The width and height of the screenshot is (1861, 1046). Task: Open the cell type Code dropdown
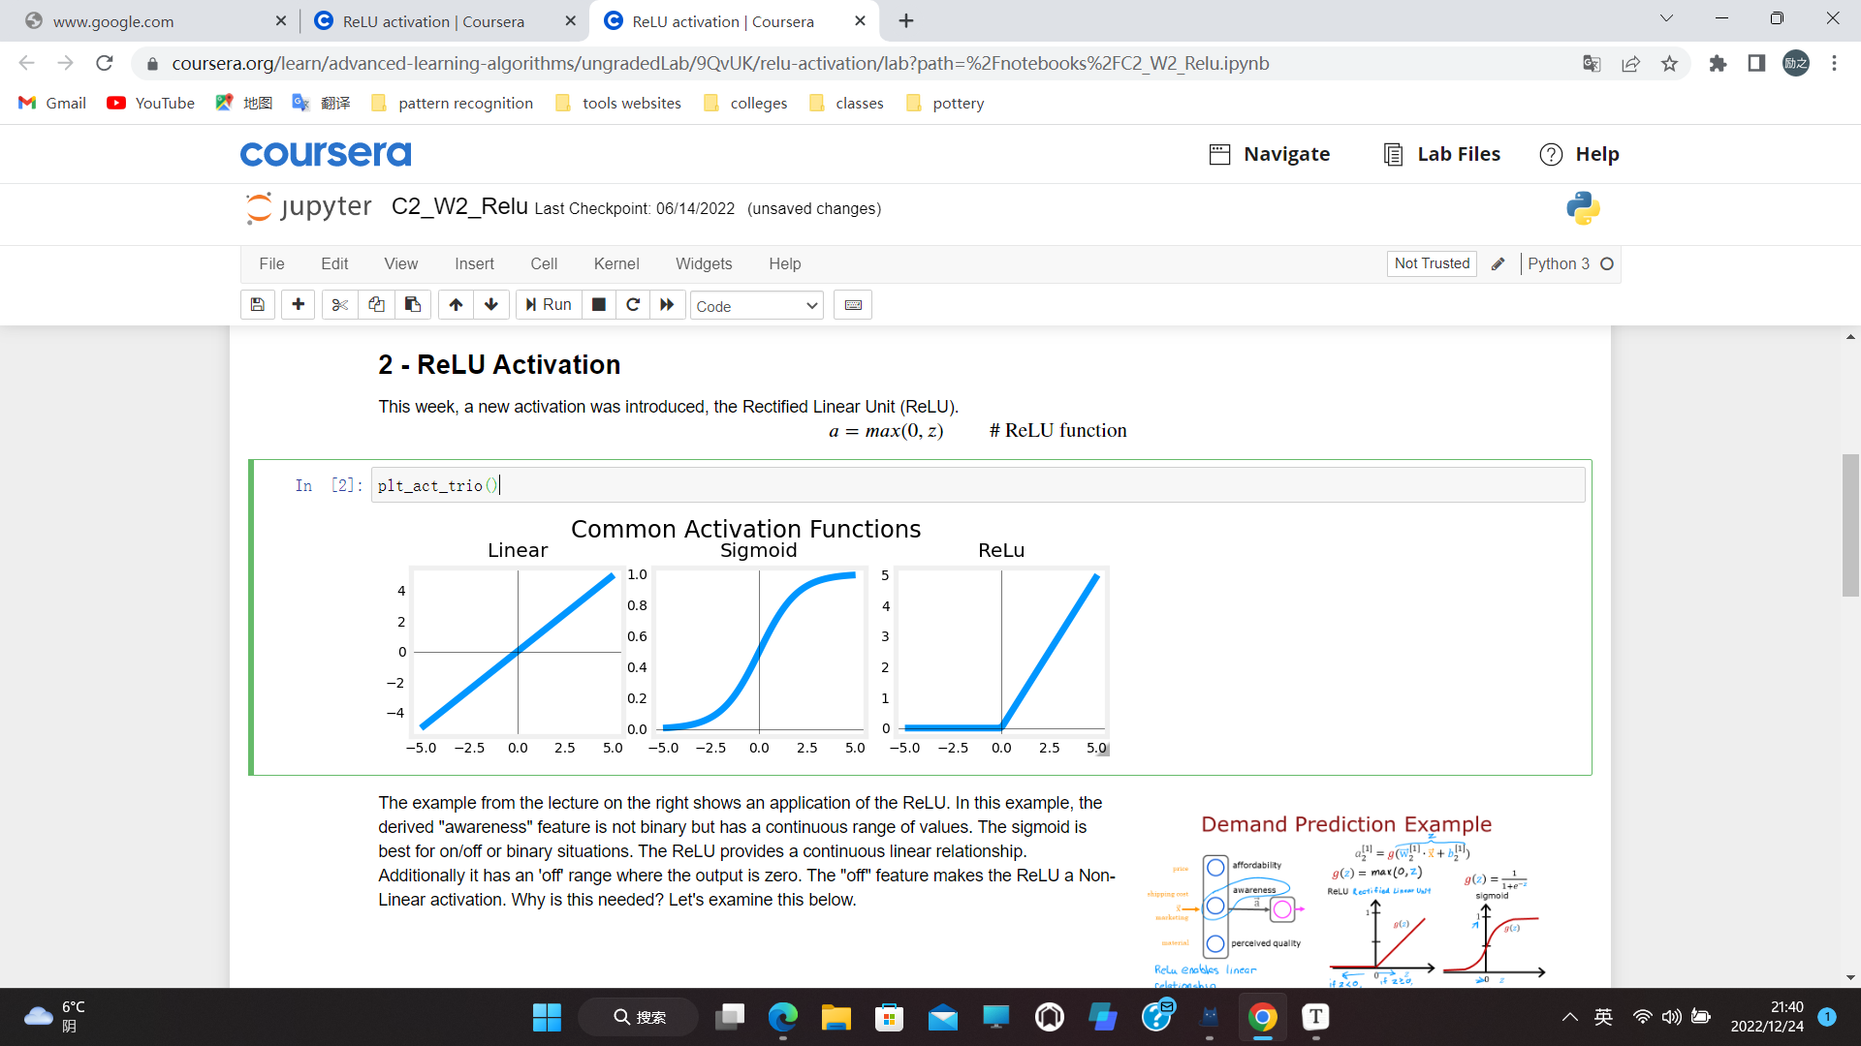click(756, 306)
